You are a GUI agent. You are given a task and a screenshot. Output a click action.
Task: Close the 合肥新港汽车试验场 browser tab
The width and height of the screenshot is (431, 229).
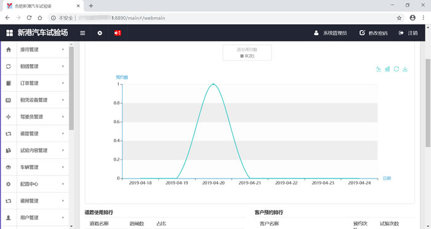(78, 6)
